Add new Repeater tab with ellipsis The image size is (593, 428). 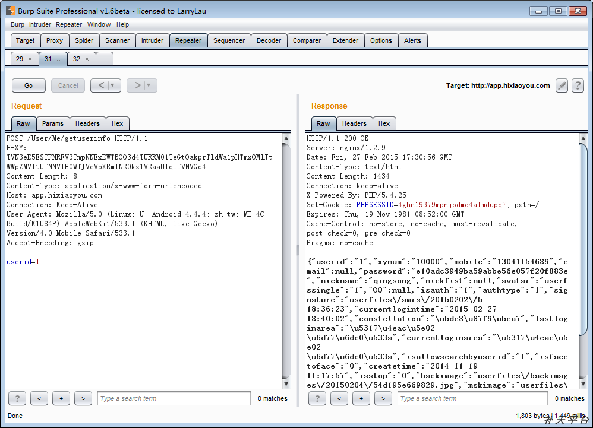pos(105,59)
